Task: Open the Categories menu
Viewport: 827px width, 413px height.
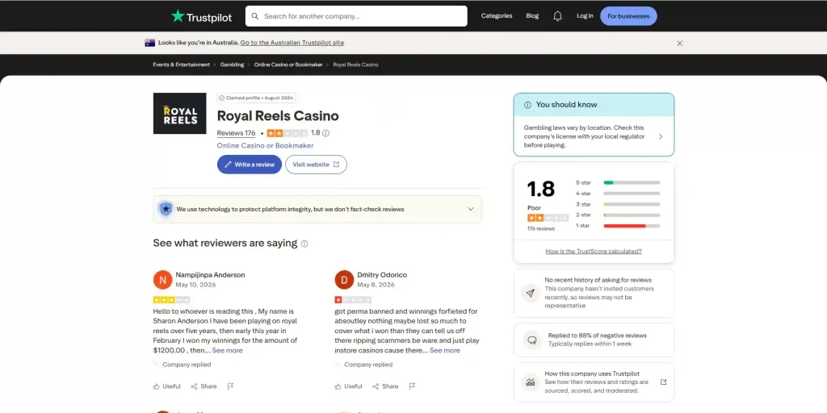Action: point(497,16)
